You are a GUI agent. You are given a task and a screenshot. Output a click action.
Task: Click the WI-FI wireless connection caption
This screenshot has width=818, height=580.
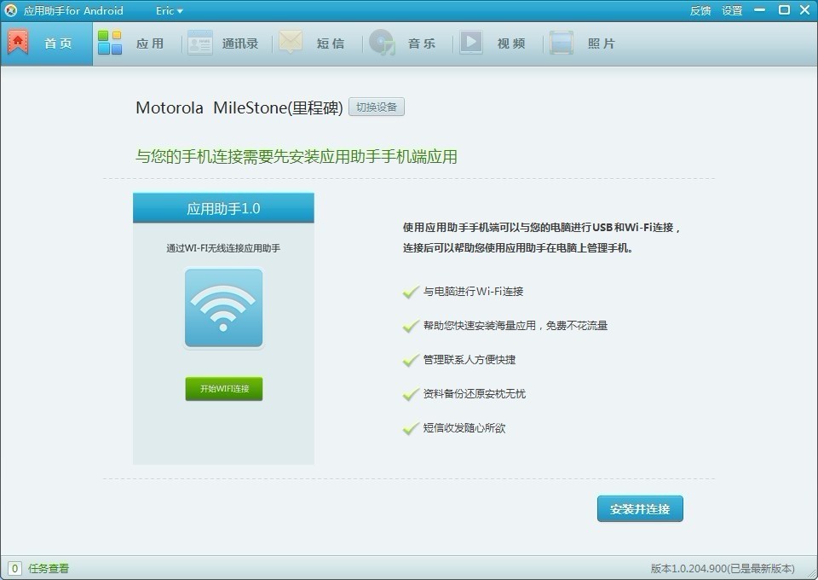click(x=223, y=248)
